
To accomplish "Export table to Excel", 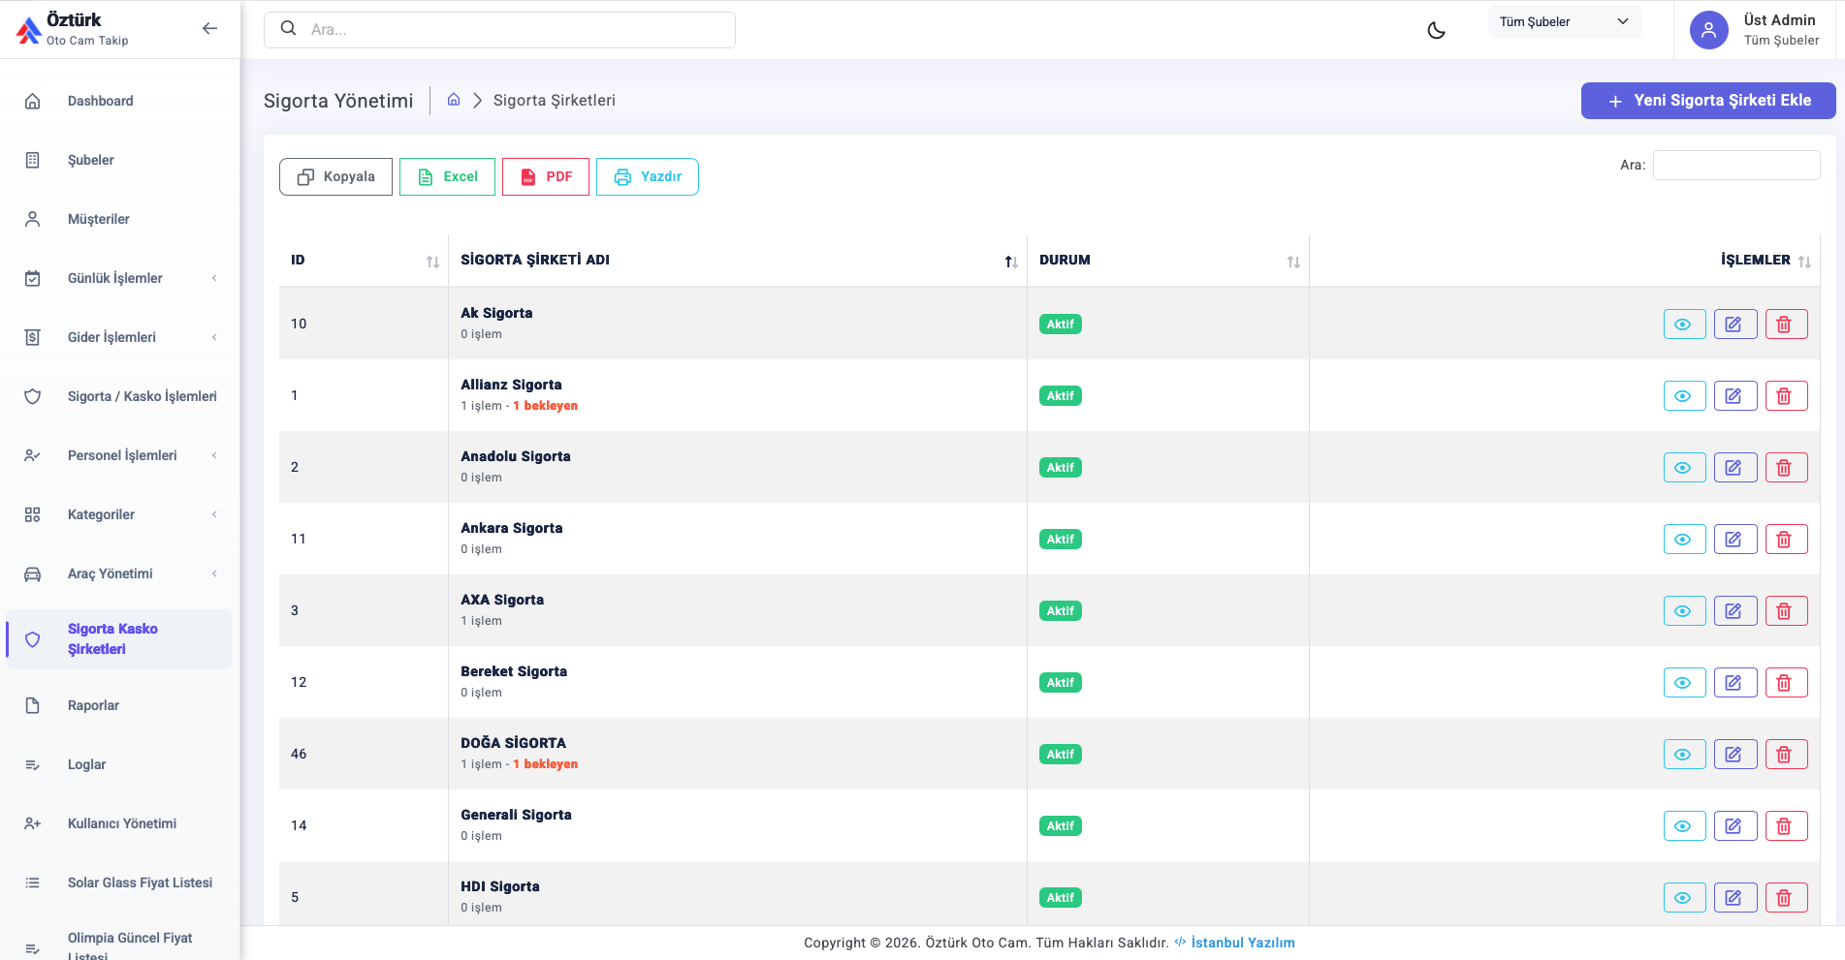I will coord(447,177).
